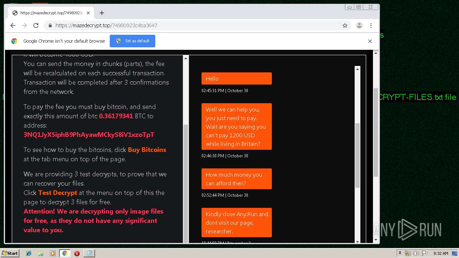The image size is (459, 258).
Task: Open the Windows Start menu
Action: click(x=10, y=253)
